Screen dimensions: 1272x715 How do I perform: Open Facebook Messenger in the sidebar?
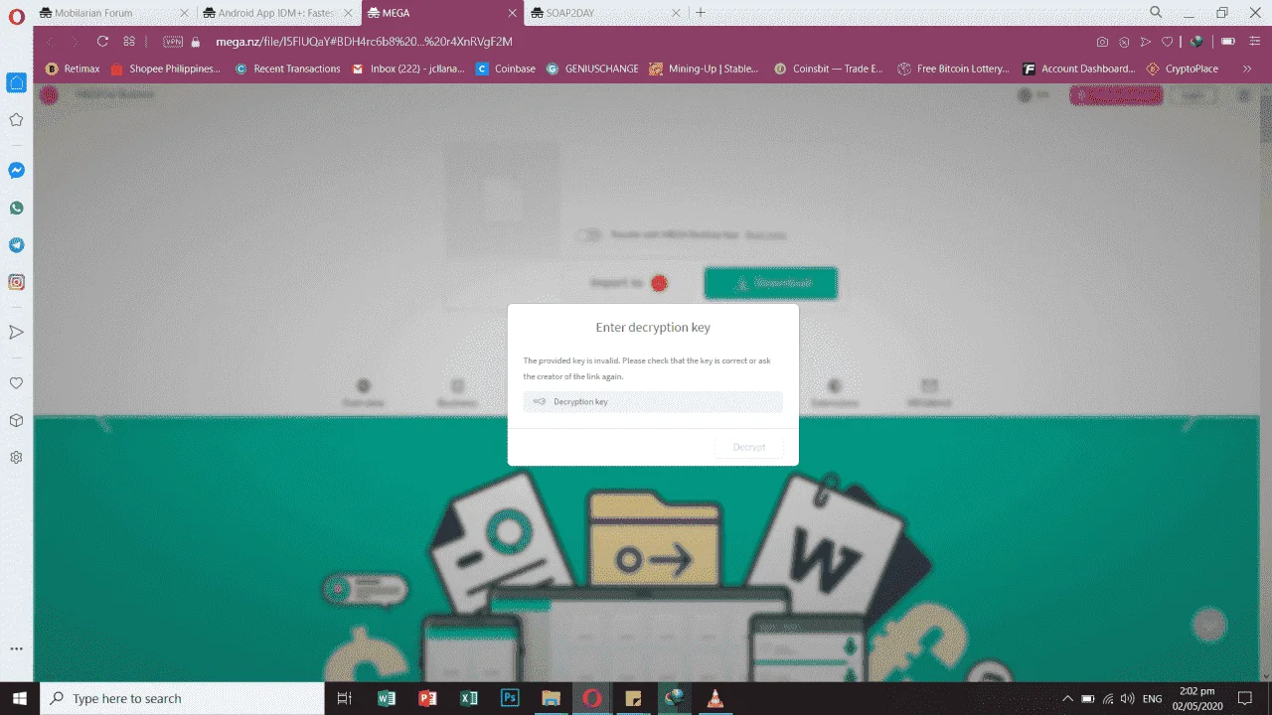[x=16, y=171]
